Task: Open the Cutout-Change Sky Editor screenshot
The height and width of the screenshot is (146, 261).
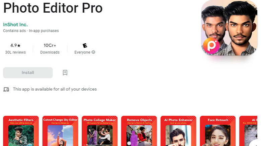Action: 60,131
